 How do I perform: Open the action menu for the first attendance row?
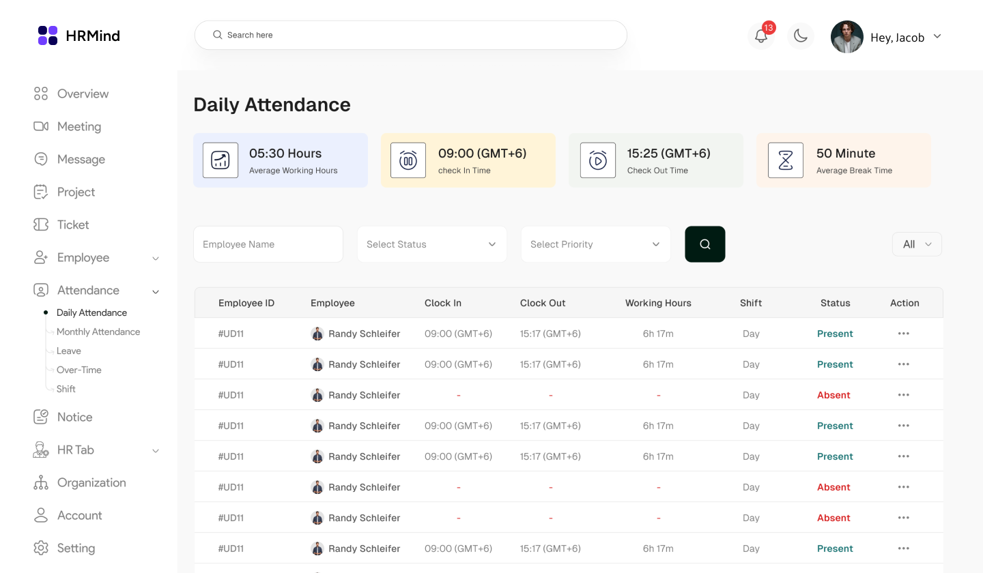point(904,334)
